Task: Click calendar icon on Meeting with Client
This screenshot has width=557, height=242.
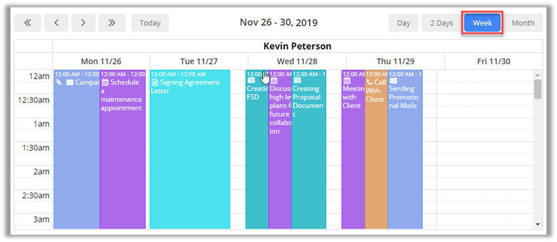Action: (347, 81)
